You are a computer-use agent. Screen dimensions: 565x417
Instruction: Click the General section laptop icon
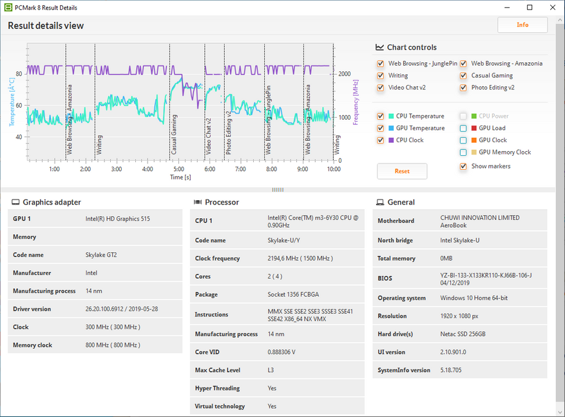point(380,202)
